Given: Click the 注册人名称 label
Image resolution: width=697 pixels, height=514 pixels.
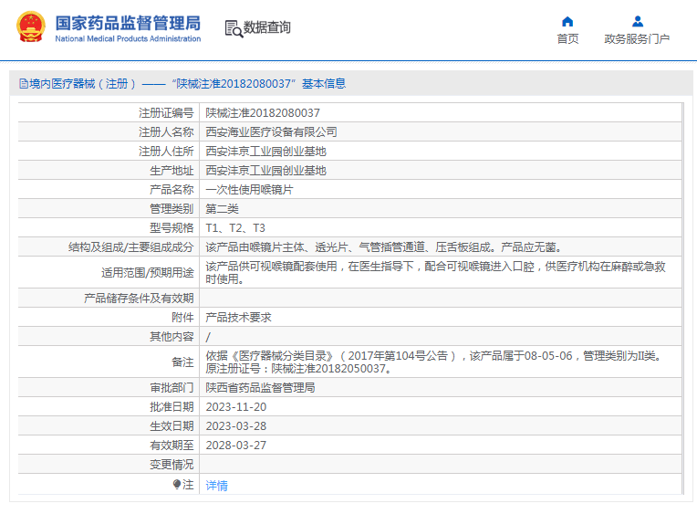Looking at the screenshot, I should (166, 132).
